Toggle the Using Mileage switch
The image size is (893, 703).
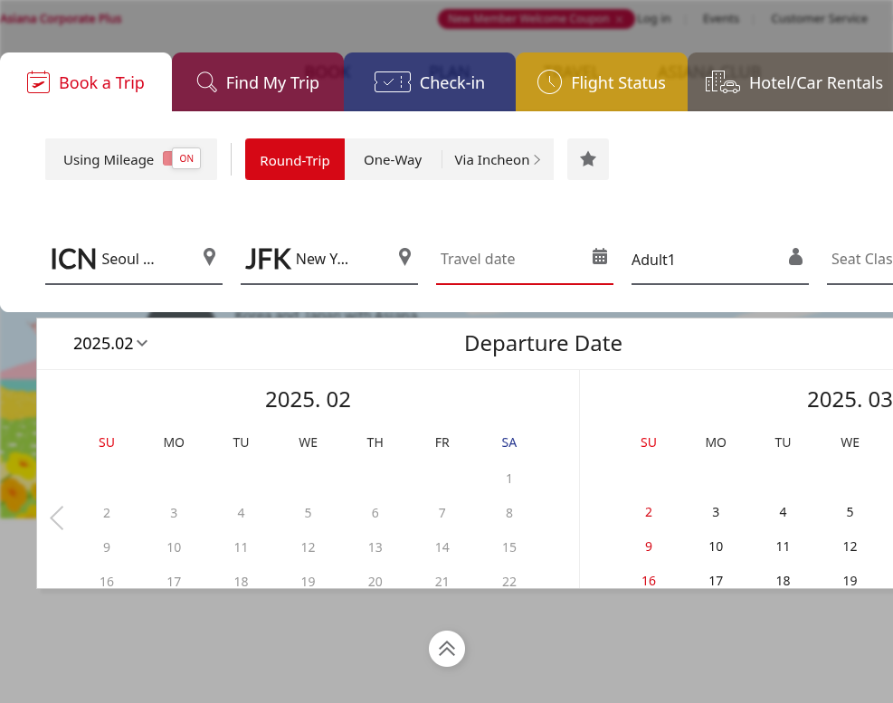182,158
